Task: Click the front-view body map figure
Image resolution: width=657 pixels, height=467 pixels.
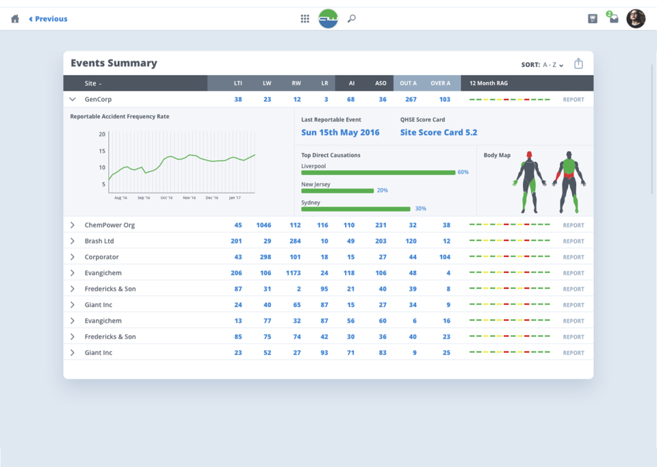Action: [529, 182]
